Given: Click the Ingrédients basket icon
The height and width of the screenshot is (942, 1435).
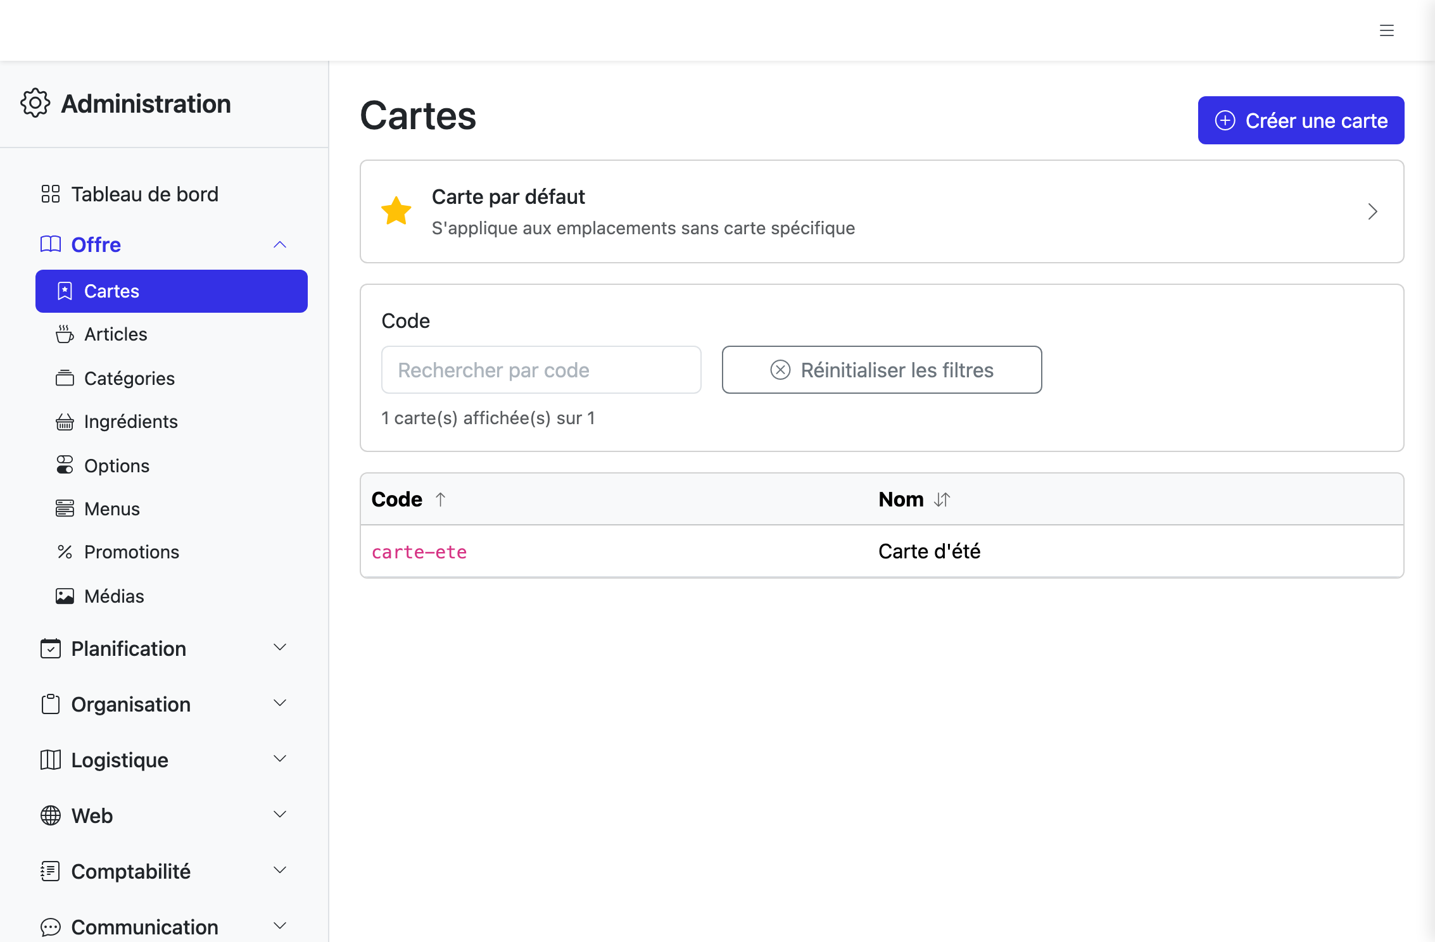Looking at the screenshot, I should 65,422.
